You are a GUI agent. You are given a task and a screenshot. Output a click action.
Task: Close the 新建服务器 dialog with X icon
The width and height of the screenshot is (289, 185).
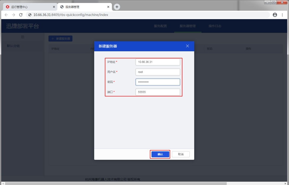pyautogui.click(x=187, y=46)
